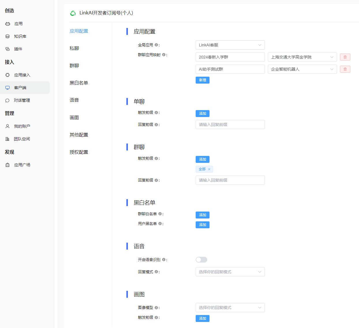Viewport: 359px width, 328px height.
Task: Click info icon beside 单聊 回复前缀
Action: [x=156, y=125]
